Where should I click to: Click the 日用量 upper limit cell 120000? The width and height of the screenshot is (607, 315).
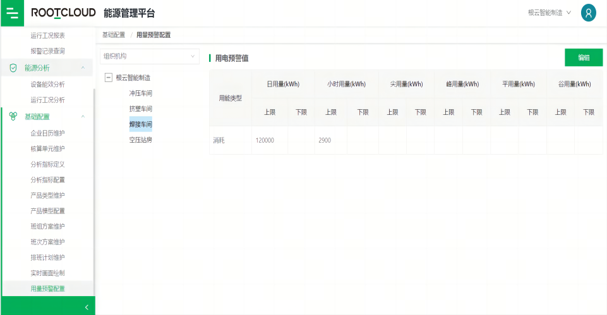coord(265,140)
